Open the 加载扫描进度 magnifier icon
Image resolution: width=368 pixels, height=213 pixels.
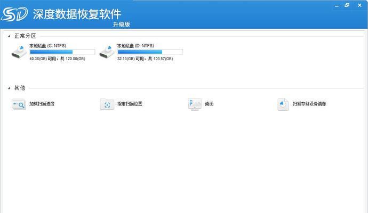click(19, 104)
